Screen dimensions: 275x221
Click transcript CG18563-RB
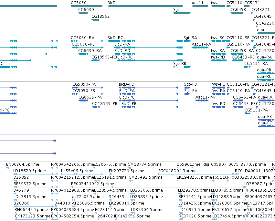click(95, 60)
